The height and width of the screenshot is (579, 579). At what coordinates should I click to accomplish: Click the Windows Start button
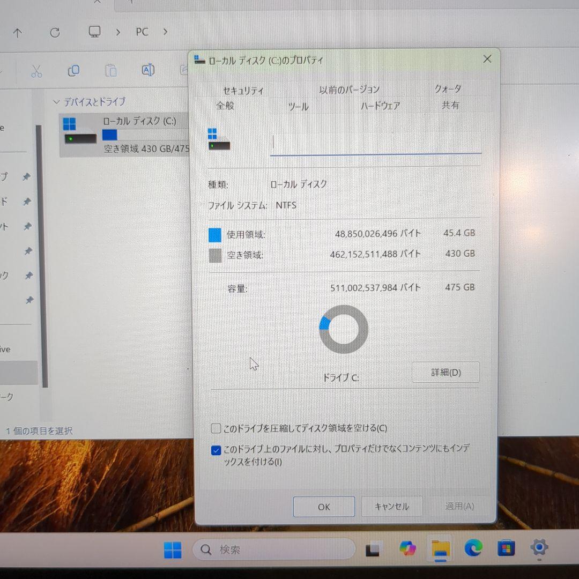pos(172,550)
